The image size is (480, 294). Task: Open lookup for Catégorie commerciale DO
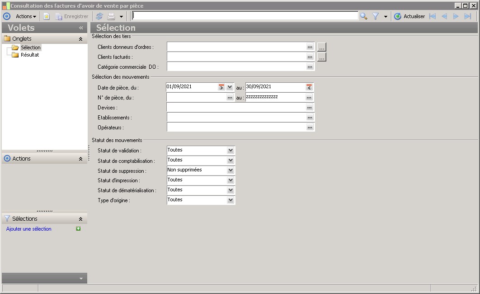pyautogui.click(x=310, y=67)
